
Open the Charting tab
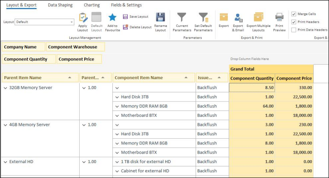tap(92, 5)
